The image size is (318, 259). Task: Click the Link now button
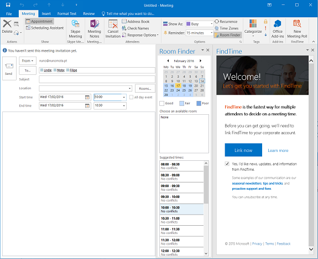(x=243, y=150)
